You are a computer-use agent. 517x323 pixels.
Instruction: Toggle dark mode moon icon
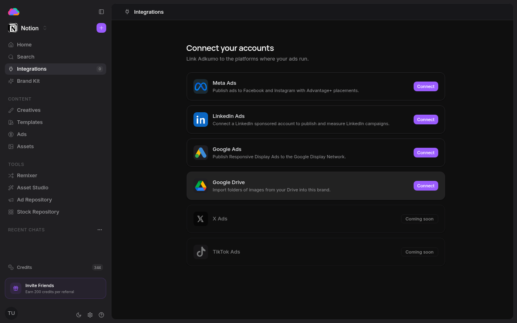(x=79, y=315)
